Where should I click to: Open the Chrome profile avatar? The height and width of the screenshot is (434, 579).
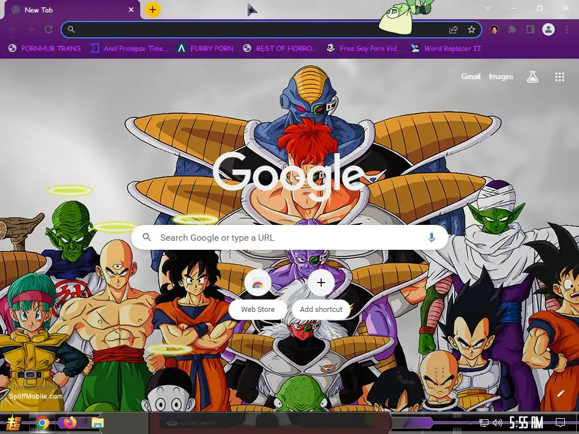tap(548, 29)
